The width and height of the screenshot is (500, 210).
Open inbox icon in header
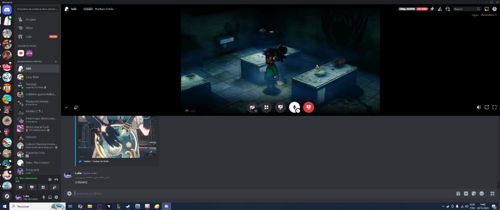point(486,9)
